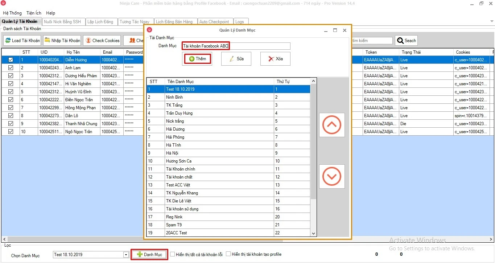Click the Ninja Care logo in main title bar

click(3, 3)
